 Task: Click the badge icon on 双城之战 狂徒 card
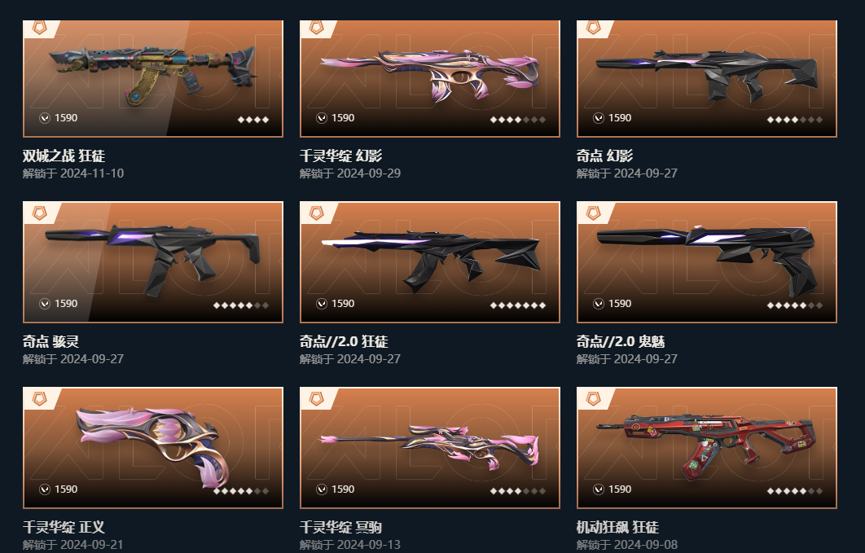(x=40, y=28)
